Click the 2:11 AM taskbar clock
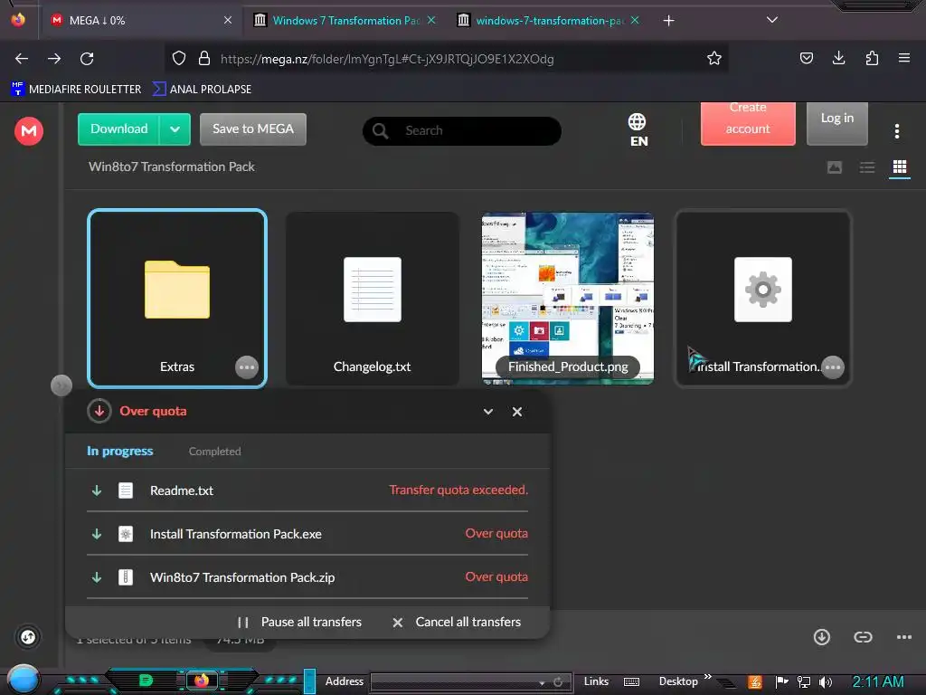The height and width of the screenshot is (695, 926). pyautogui.click(x=878, y=681)
